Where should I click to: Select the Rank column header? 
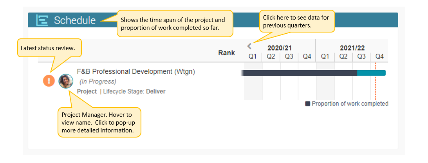(227, 53)
